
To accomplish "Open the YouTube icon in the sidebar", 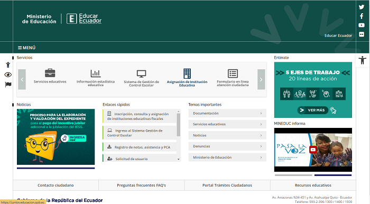I will (x=361, y=25).
